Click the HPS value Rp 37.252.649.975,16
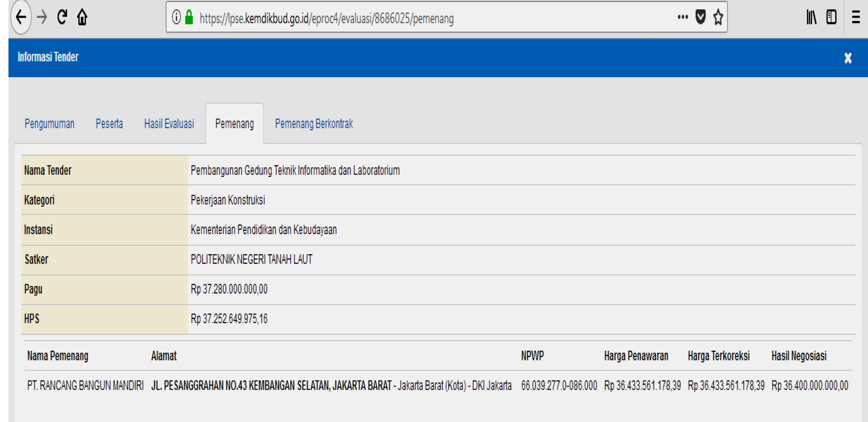The width and height of the screenshot is (868, 422). (229, 319)
